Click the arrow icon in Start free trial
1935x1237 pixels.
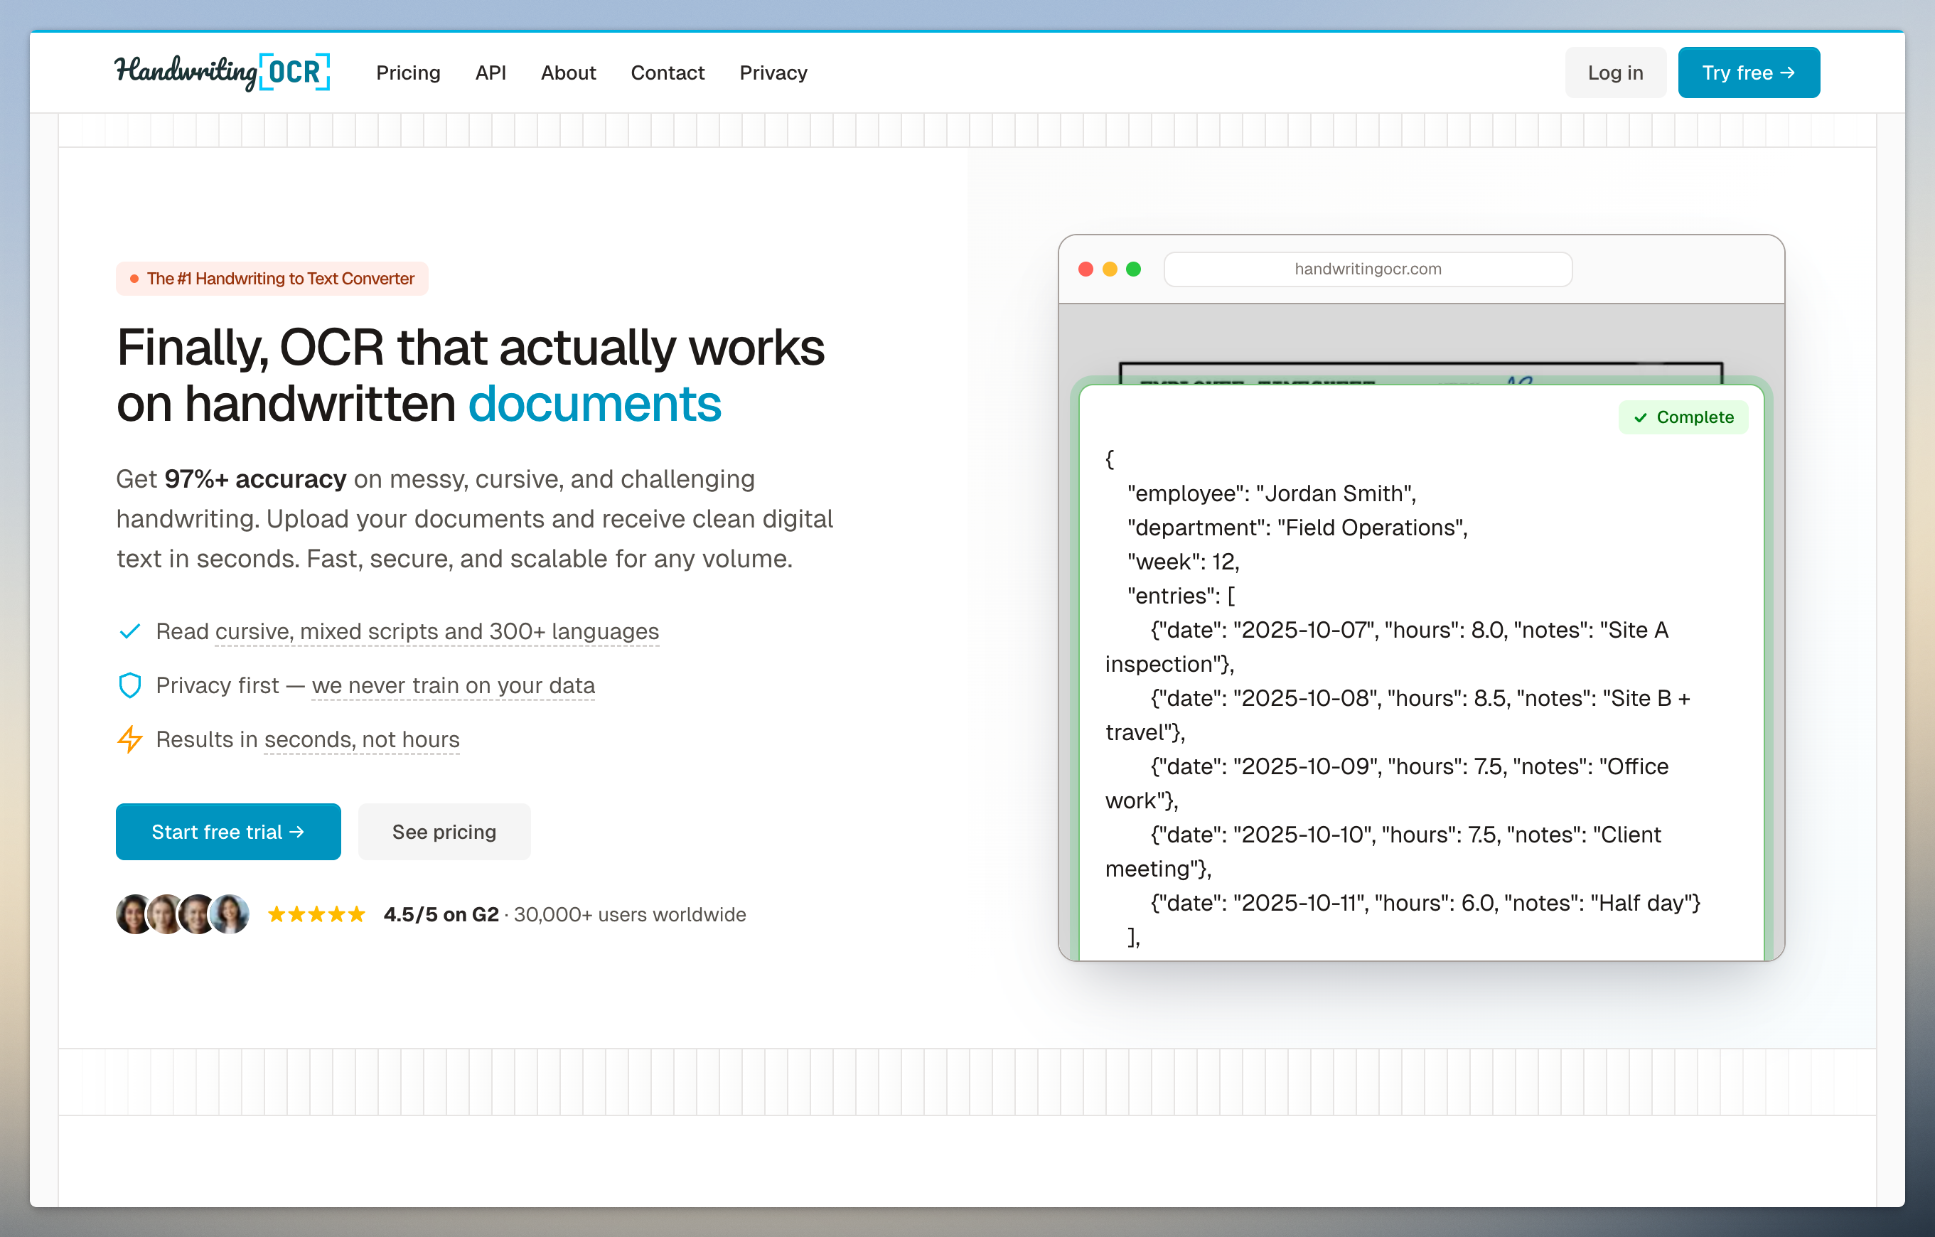click(296, 832)
